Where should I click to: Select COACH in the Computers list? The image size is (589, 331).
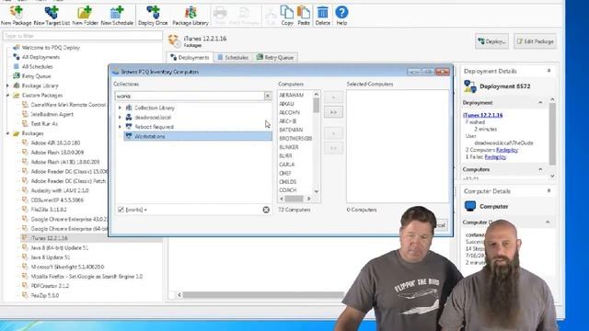coord(288,190)
